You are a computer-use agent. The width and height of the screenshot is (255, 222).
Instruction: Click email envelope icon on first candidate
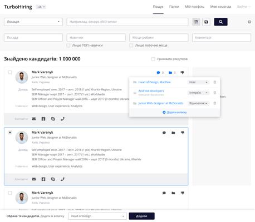pos(34,119)
